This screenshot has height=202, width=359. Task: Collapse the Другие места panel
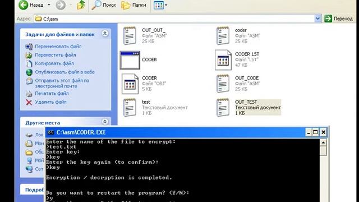105,122
